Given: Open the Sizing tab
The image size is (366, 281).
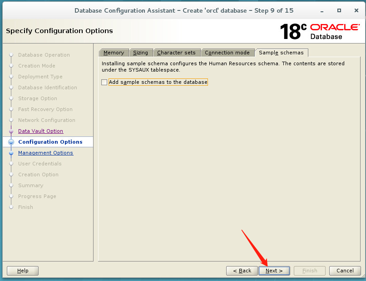Looking at the screenshot, I should coord(140,53).
